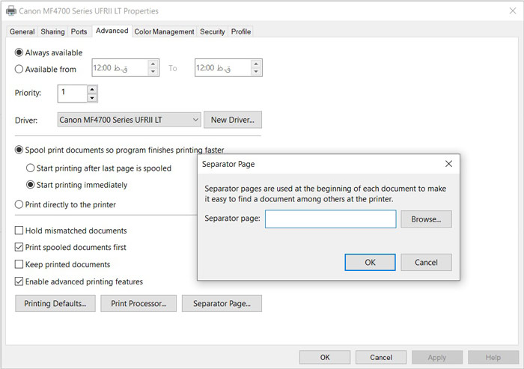Image resolution: width=524 pixels, height=369 pixels.
Task: Decrease Priority value with down arrow
Action: (x=92, y=97)
